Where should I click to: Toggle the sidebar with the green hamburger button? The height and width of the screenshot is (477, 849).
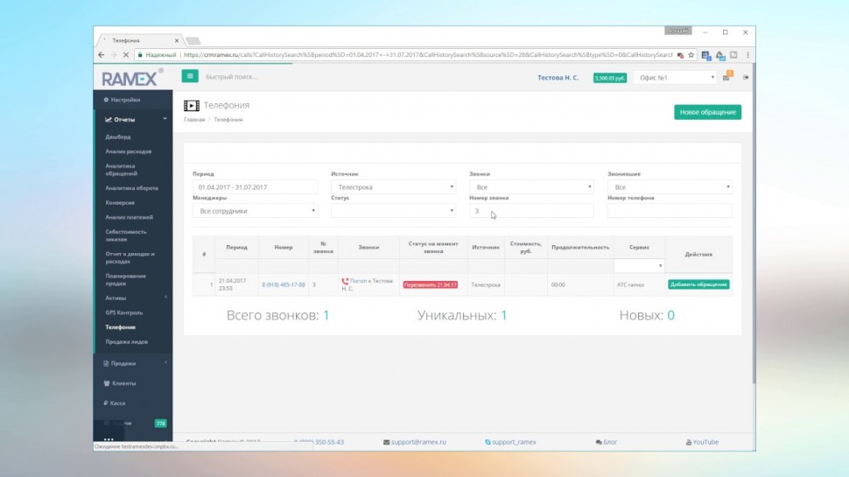click(x=190, y=76)
